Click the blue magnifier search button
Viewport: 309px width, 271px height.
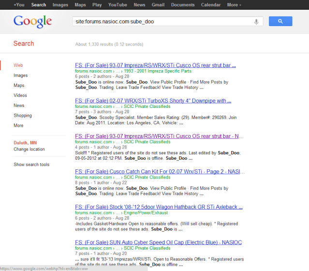[280, 21]
